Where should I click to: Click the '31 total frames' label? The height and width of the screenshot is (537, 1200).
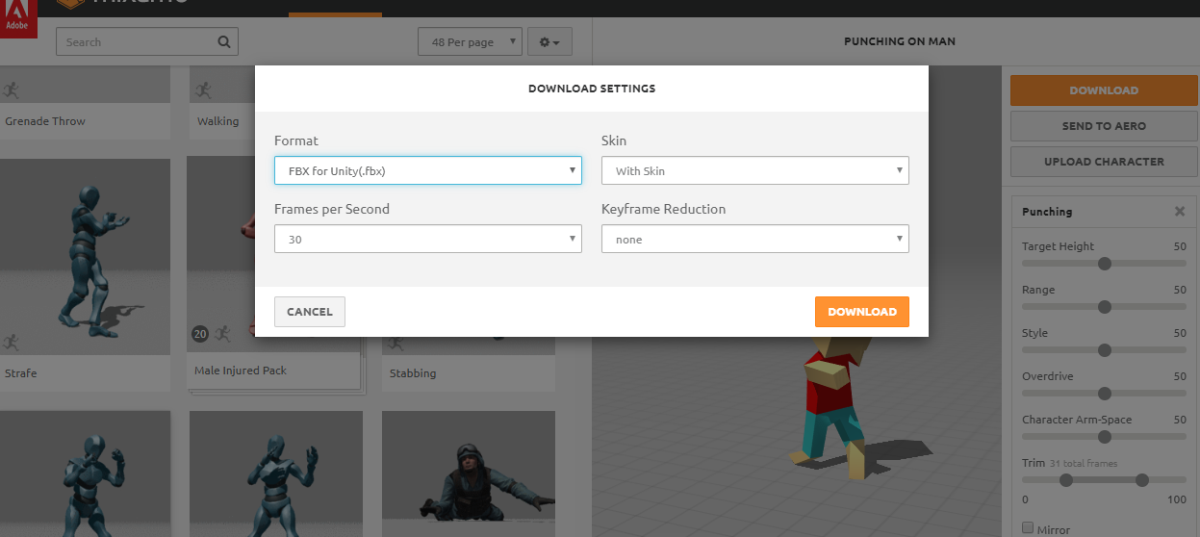[x=1084, y=464]
